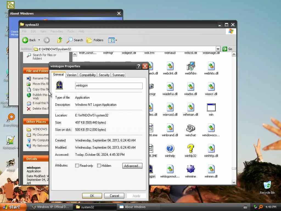Screen dimensions: 281x211
Task: Open the Back button history dropdown
Action: tap(39, 40)
